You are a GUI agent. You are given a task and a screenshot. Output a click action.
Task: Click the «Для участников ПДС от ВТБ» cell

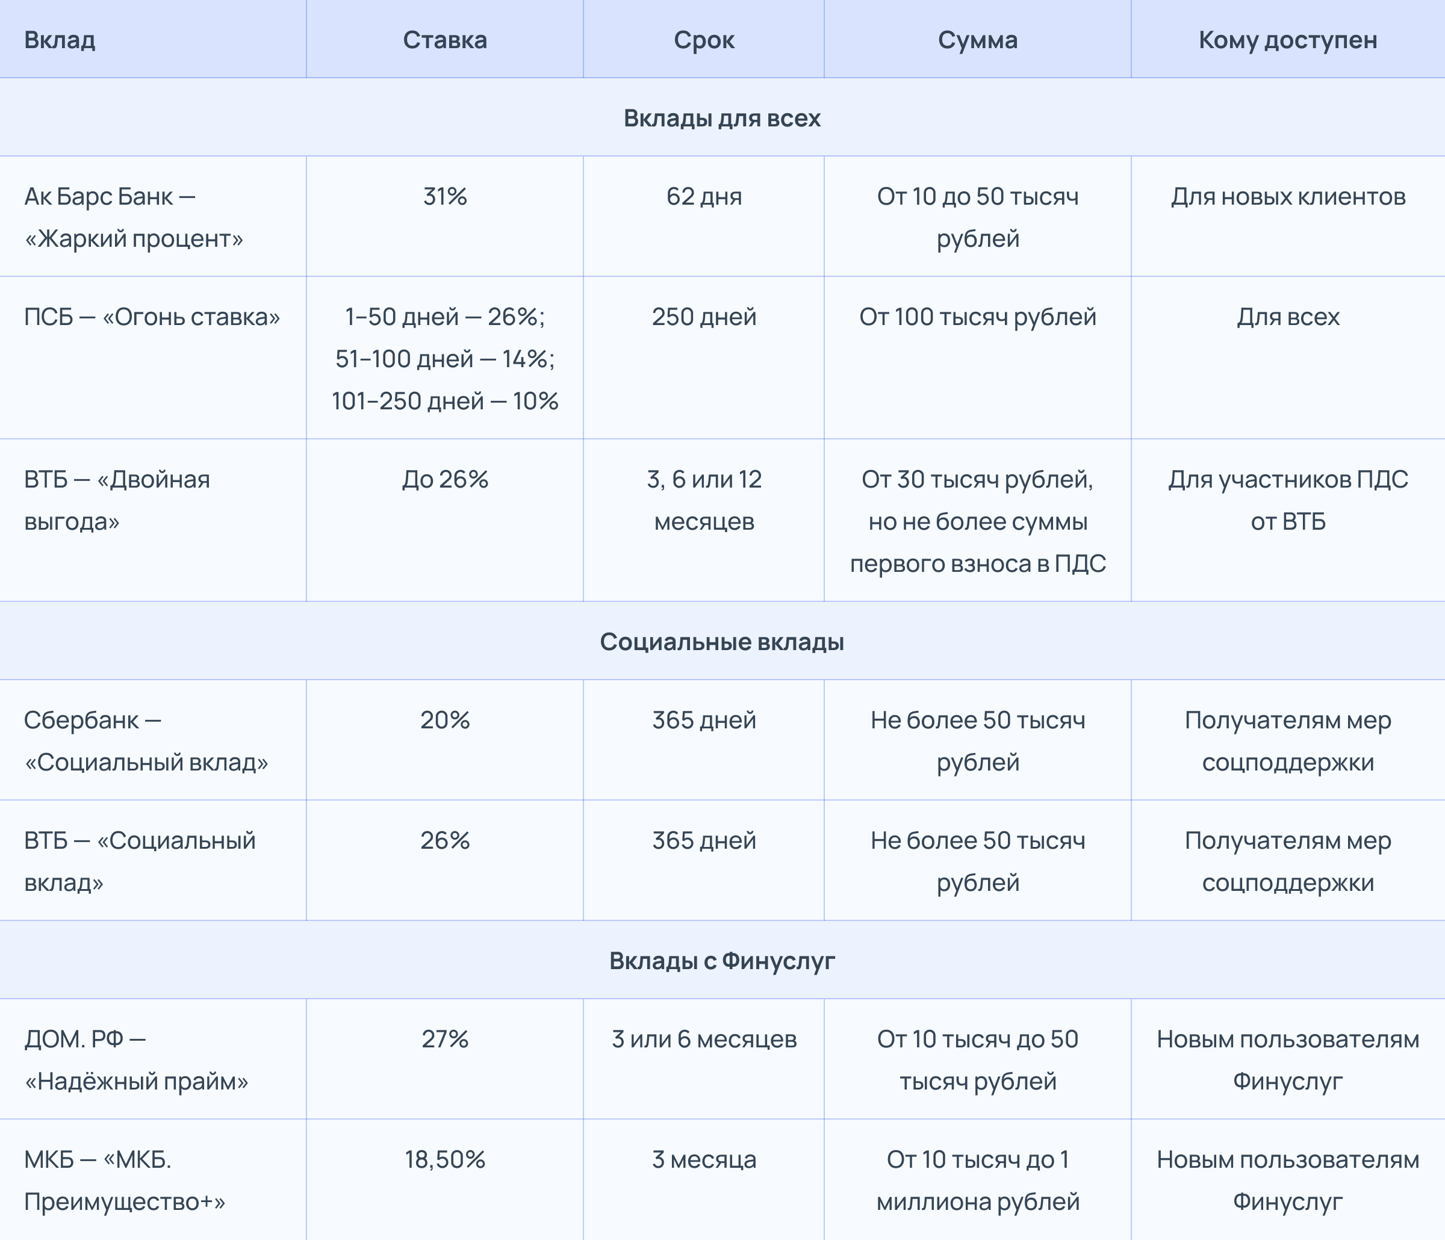[x=1287, y=500]
